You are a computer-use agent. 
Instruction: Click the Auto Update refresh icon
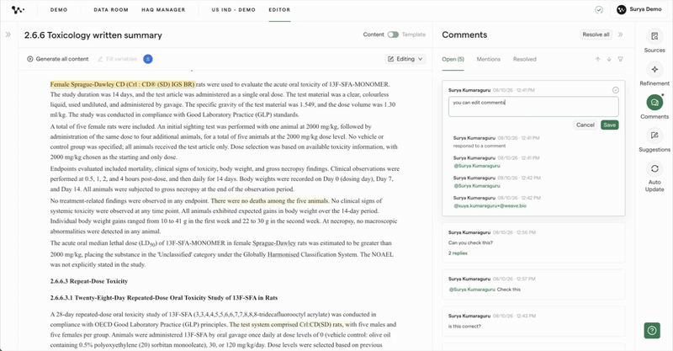[x=654, y=168]
